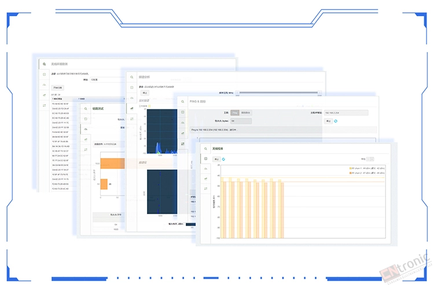Click search icon in antenna alignment window
Image resolution: width=434 pixels, height=287 pixels.
[205, 149]
